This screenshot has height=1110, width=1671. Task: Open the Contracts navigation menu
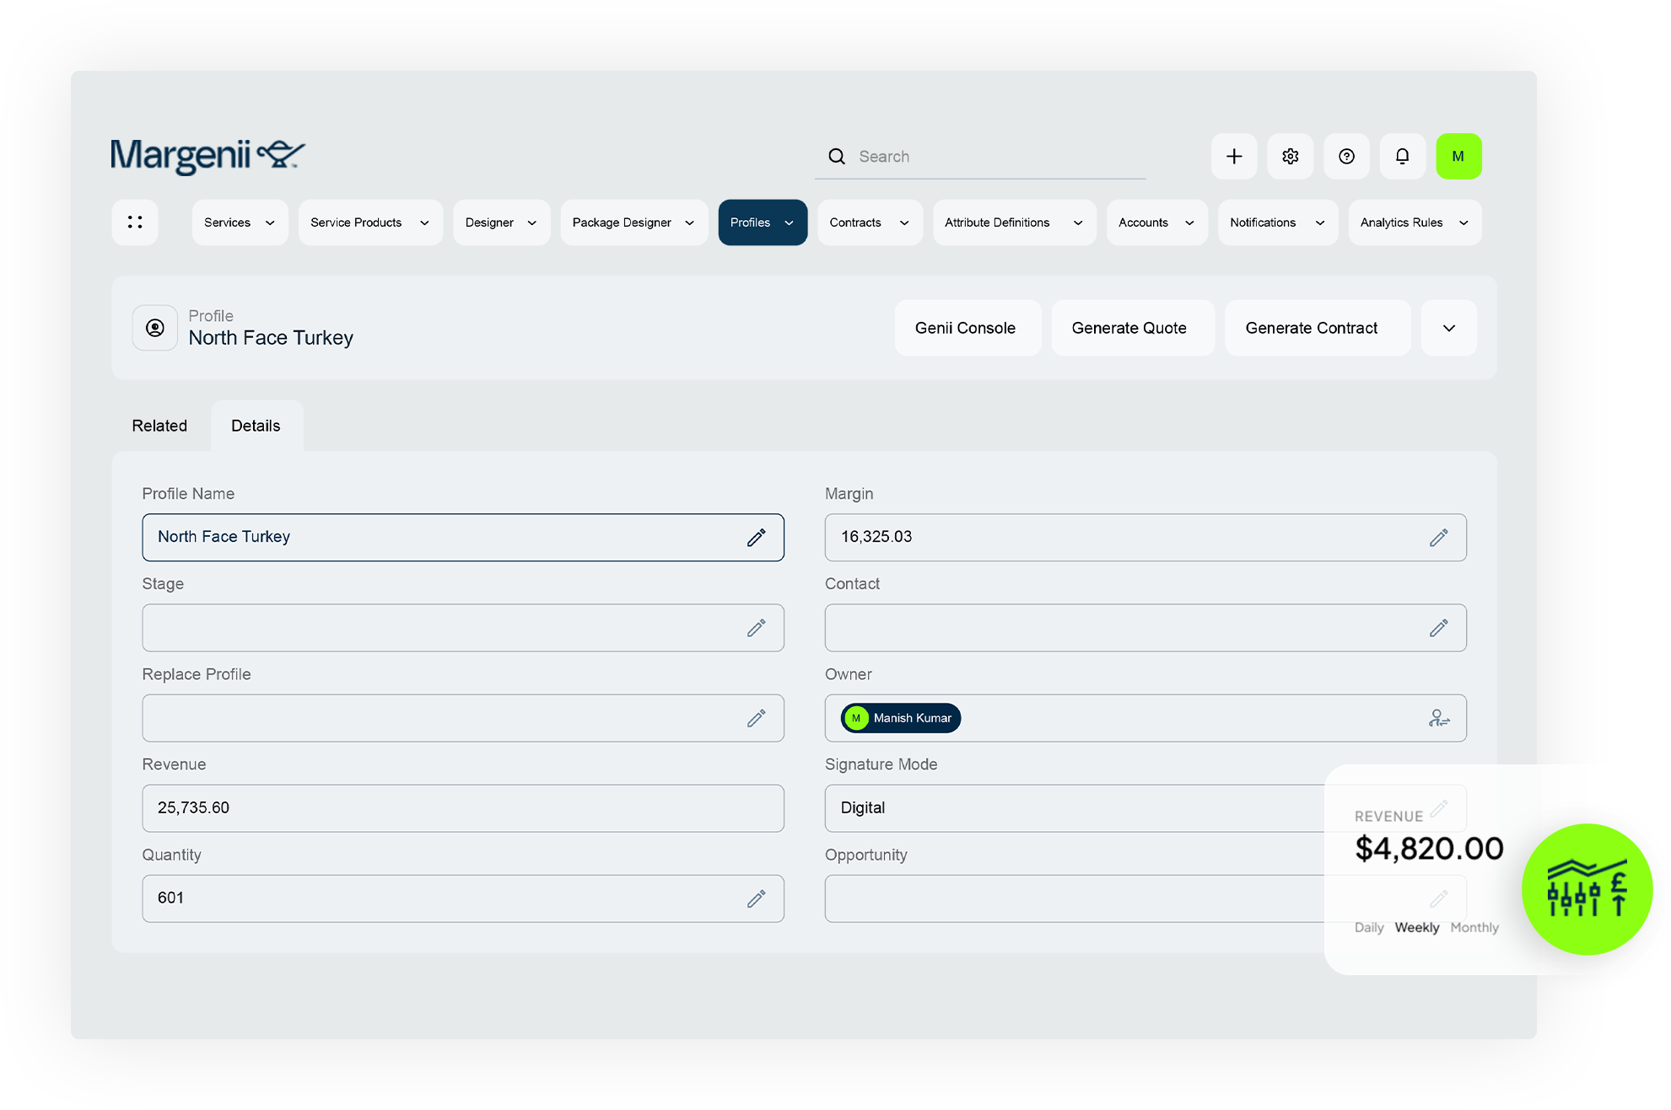pyautogui.click(x=869, y=223)
